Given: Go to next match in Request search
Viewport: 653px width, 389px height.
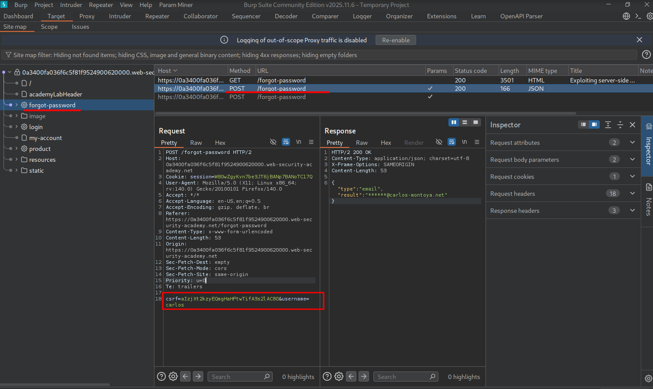Looking at the screenshot, I should click(198, 376).
